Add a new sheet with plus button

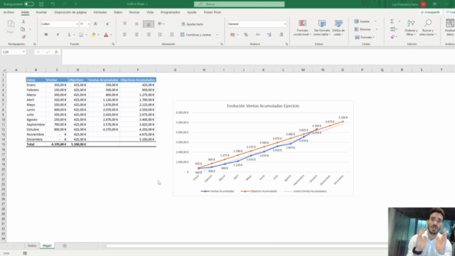[65, 246]
